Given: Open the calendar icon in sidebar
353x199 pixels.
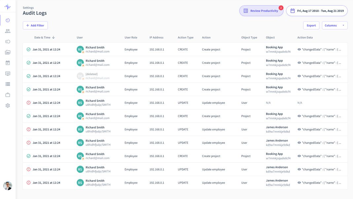Looking at the screenshot, I should (8, 63).
